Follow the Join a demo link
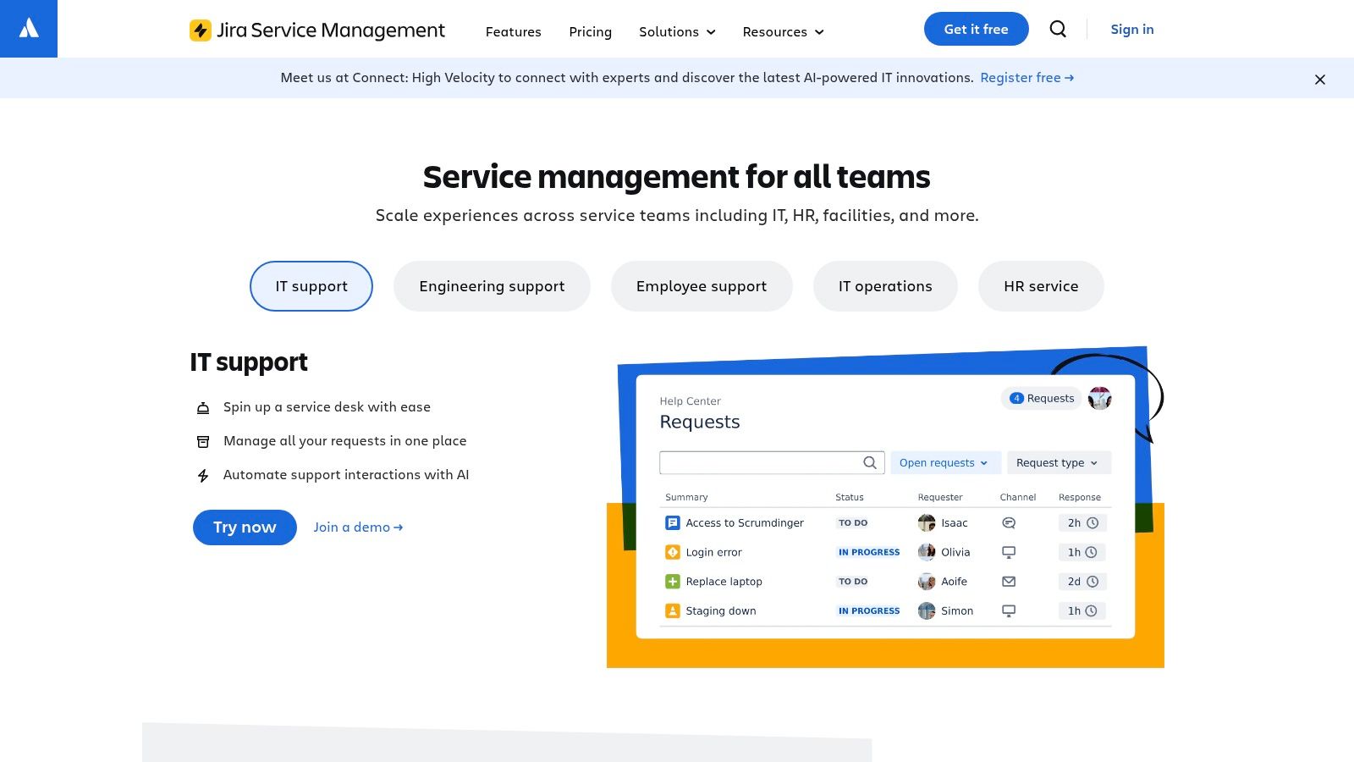The image size is (1354, 762). (x=358, y=527)
